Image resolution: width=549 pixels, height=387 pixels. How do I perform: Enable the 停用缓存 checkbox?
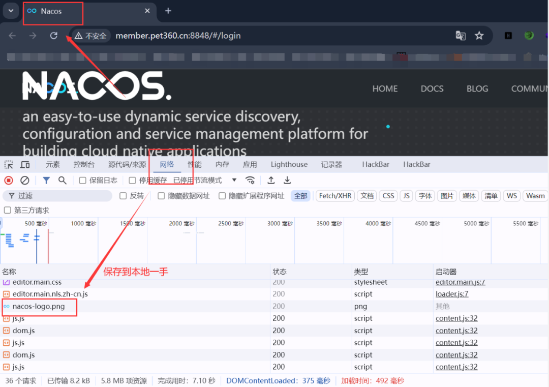click(x=132, y=181)
